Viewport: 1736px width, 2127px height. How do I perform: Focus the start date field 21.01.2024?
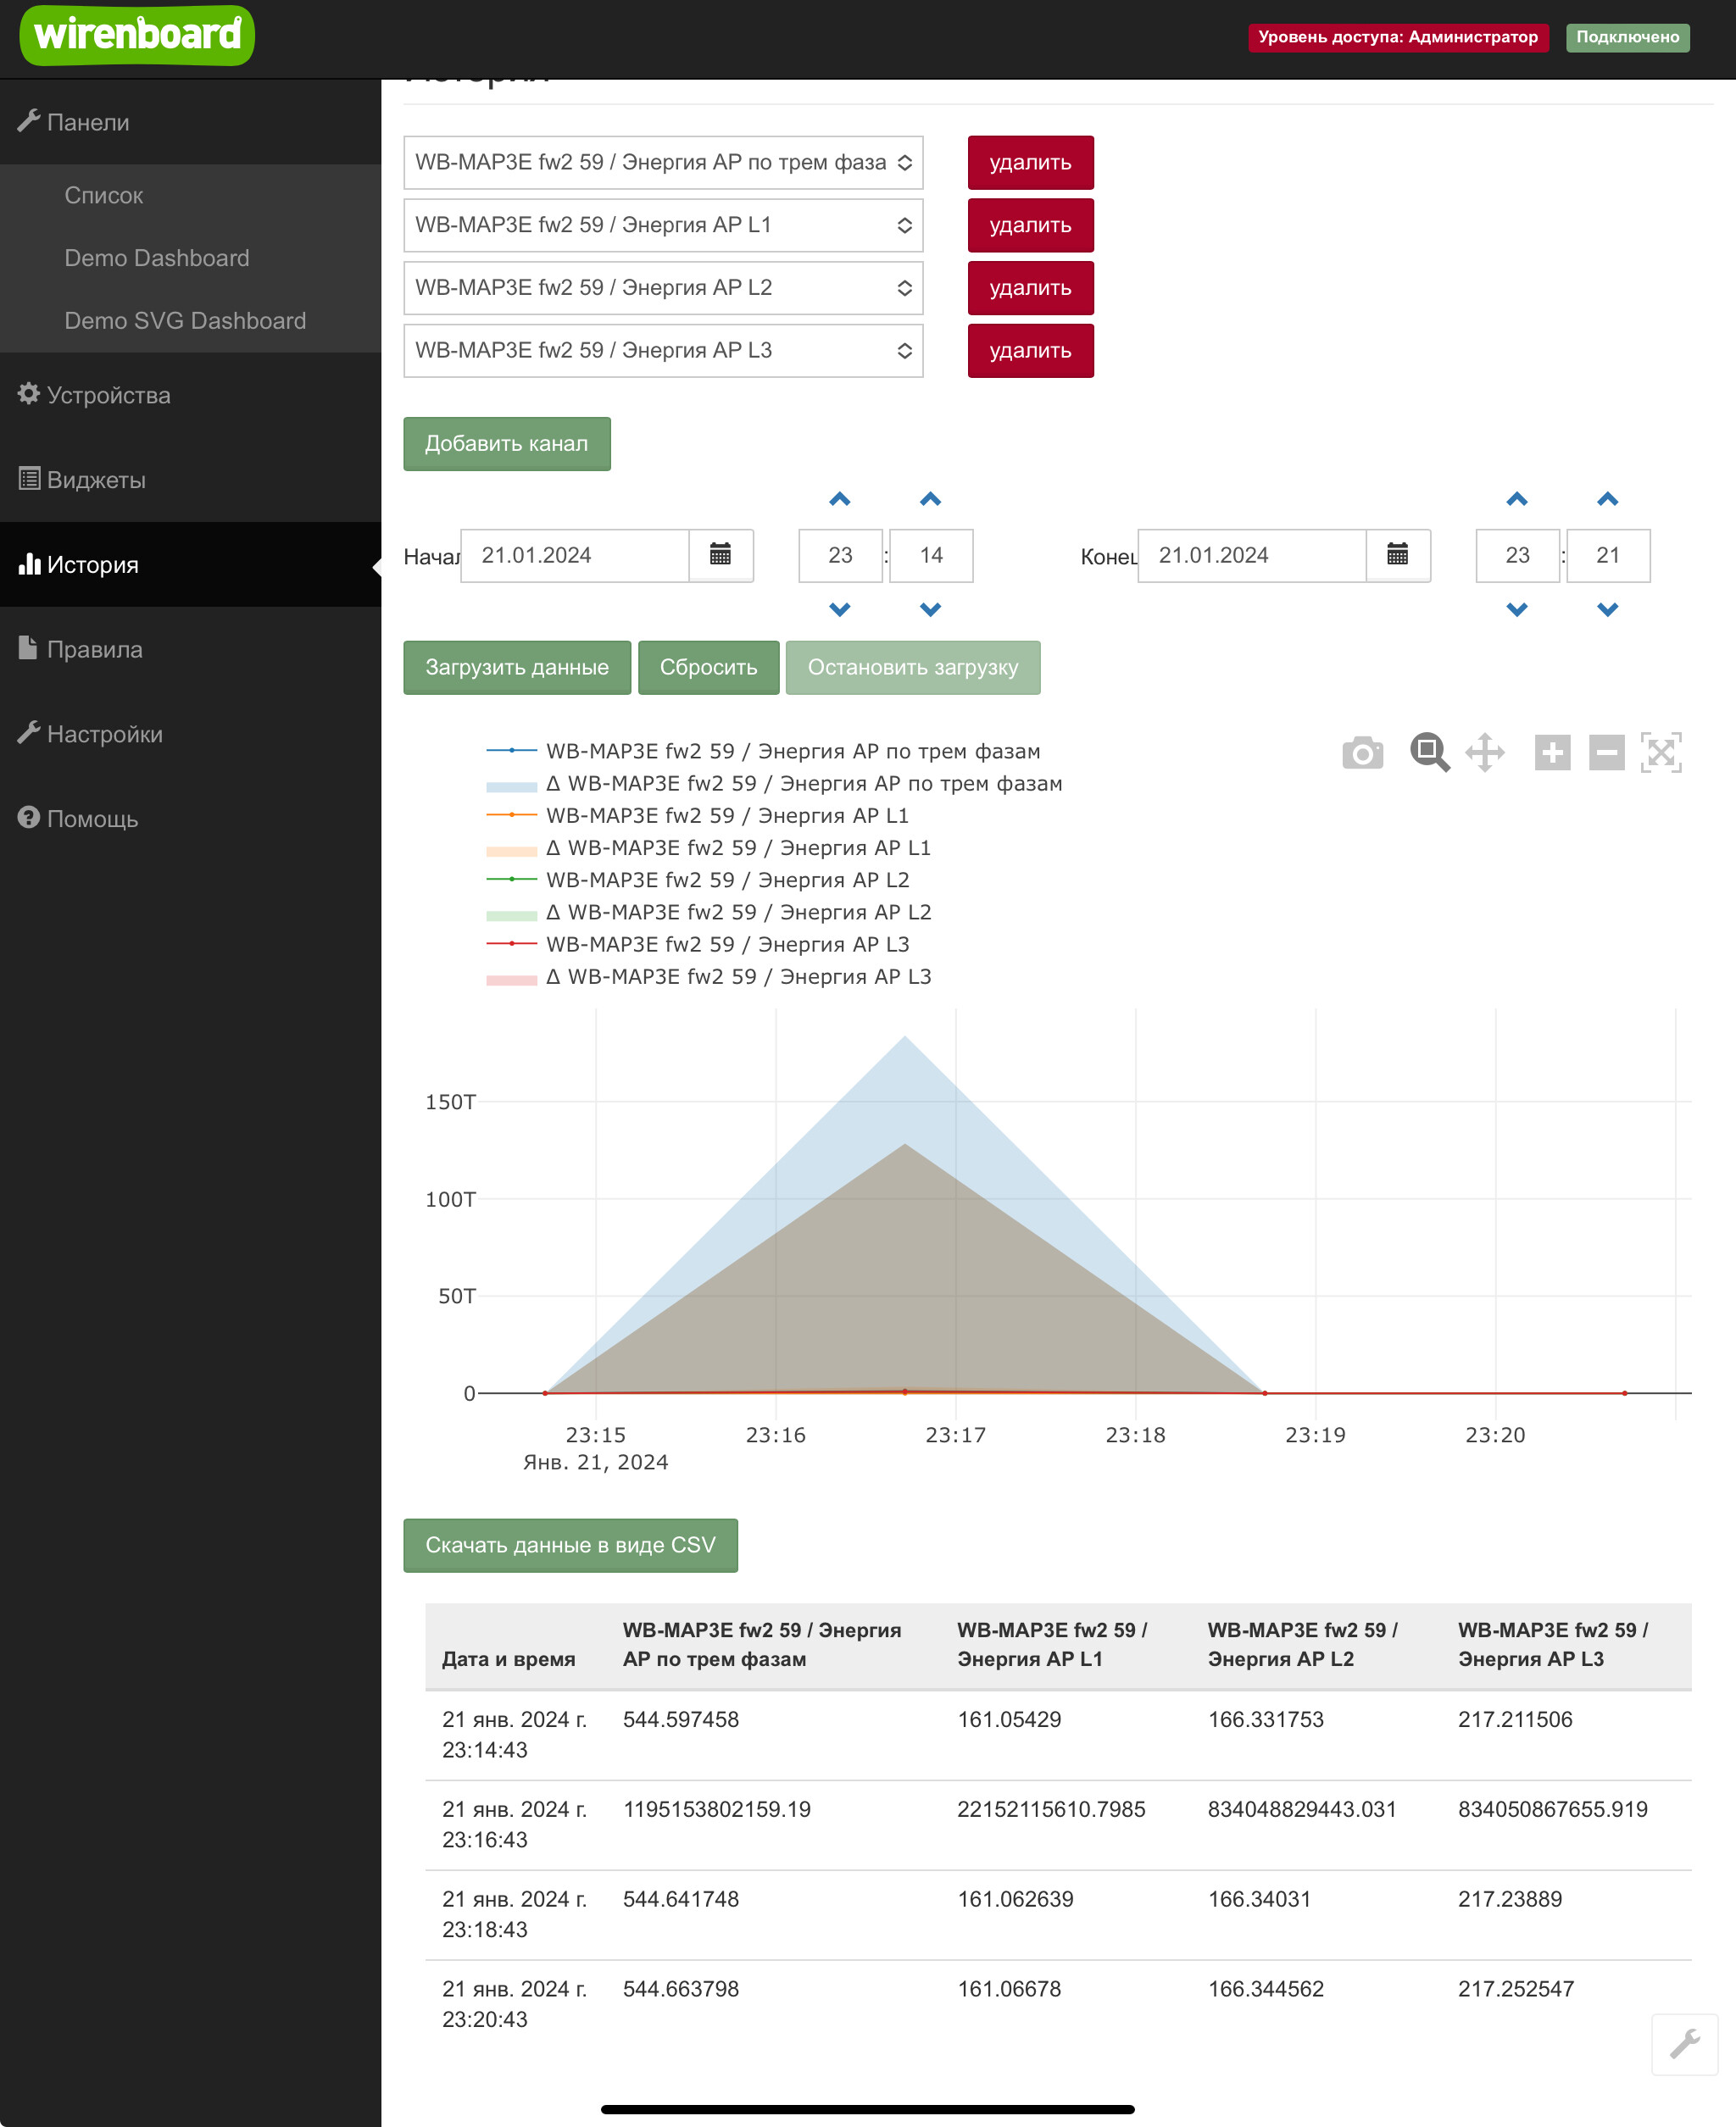click(575, 555)
